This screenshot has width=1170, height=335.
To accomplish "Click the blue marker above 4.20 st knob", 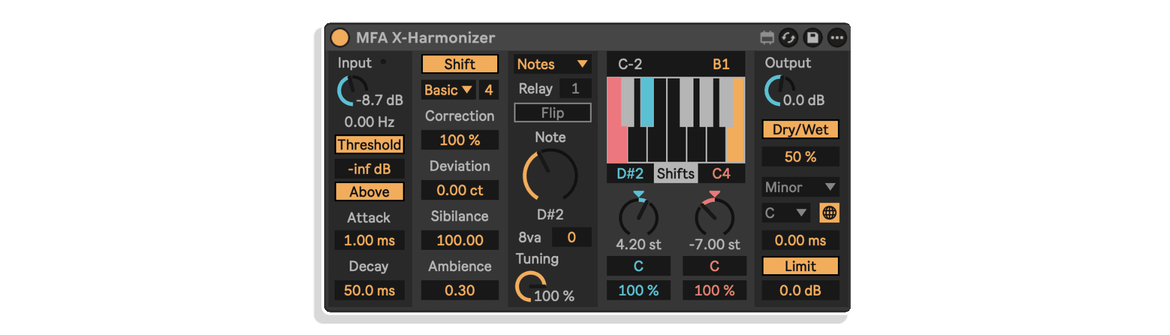I will tap(639, 195).
